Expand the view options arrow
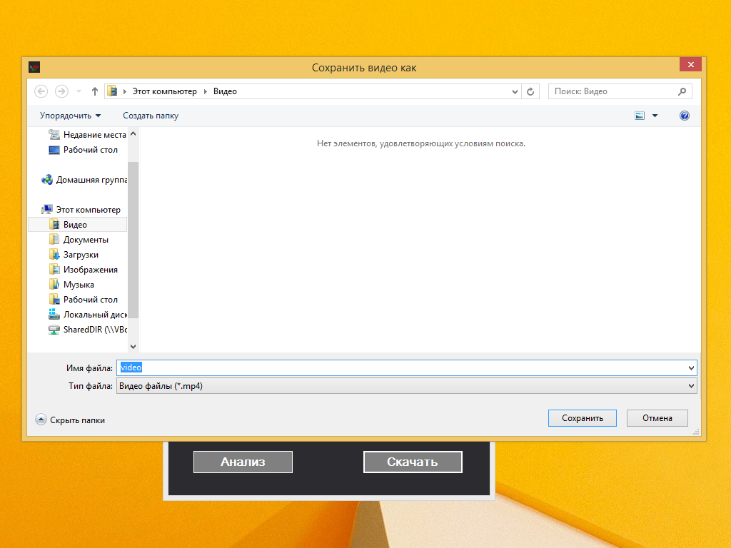 coord(655,116)
